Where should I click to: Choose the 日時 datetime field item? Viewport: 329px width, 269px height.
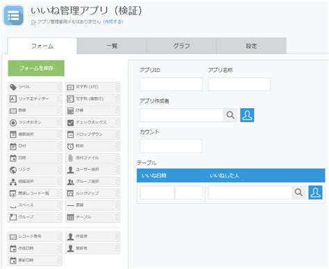click(x=35, y=158)
